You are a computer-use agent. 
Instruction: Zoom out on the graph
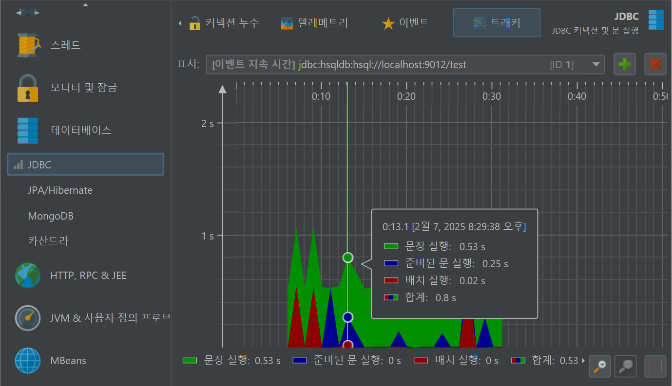[x=626, y=366]
